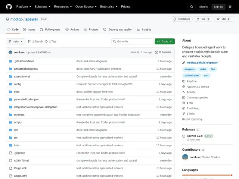This screenshot has width=239, height=179.
Task: Click the link icon beside website URL
Action: click(184, 63)
